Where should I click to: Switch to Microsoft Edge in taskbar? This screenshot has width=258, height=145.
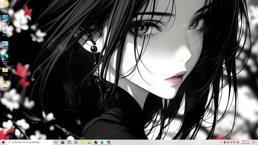[x=102, y=142]
